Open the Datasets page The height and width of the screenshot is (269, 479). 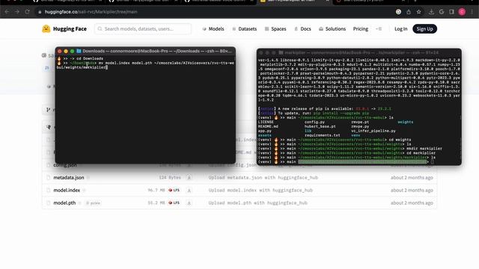point(245,28)
